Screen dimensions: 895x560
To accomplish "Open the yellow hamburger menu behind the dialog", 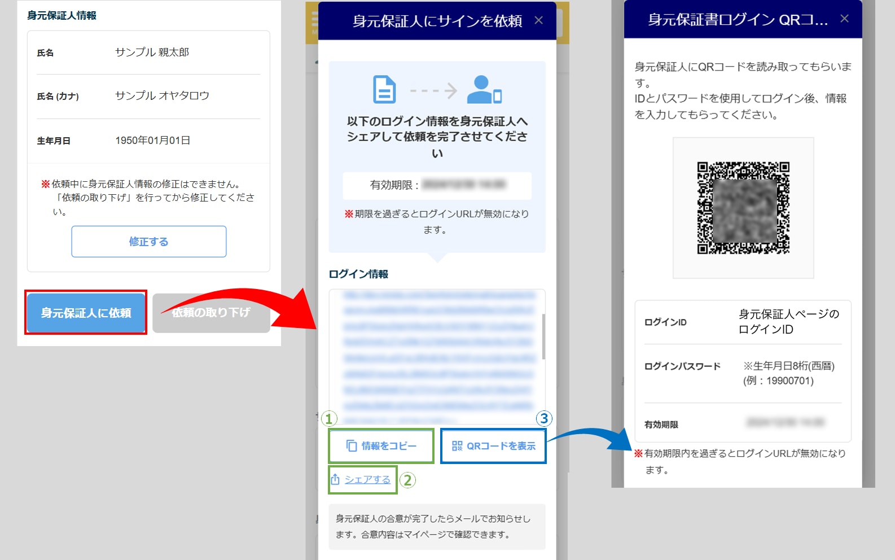I will pyautogui.click(x=313, y=23).
